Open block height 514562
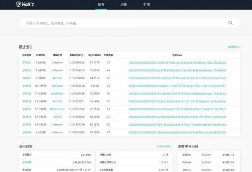 pyautogui.click(x=27, y=70)
